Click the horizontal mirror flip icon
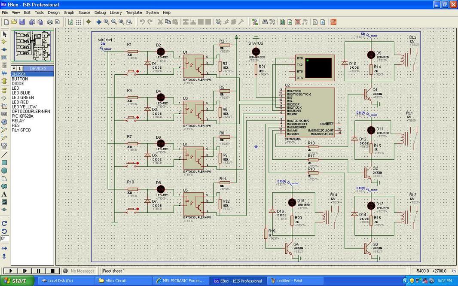Viewport: 458px width, 286px height. 4,248
